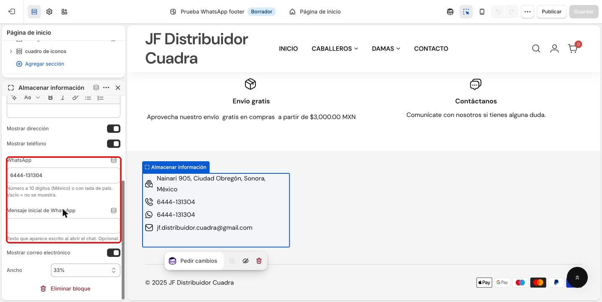The image size is (602, 302).
Task: Click the storefront search icon
Action: click(x=536, y=49)
